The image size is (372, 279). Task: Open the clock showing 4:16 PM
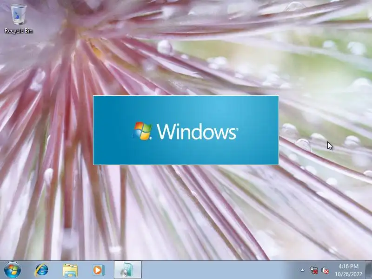tap(348, 270)
